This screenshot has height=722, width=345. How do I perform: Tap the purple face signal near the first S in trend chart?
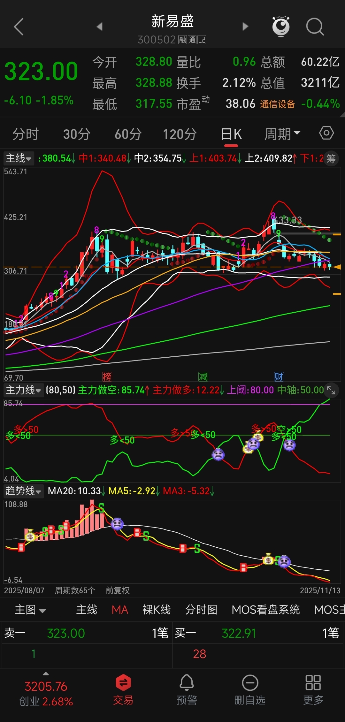click(117, 524)
